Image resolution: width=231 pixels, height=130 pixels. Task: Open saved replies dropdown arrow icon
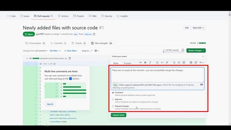[x=201, y=62]
